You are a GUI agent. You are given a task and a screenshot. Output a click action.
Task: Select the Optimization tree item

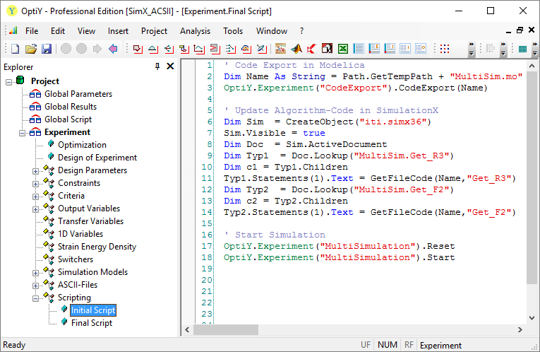[x=82, y=145]
